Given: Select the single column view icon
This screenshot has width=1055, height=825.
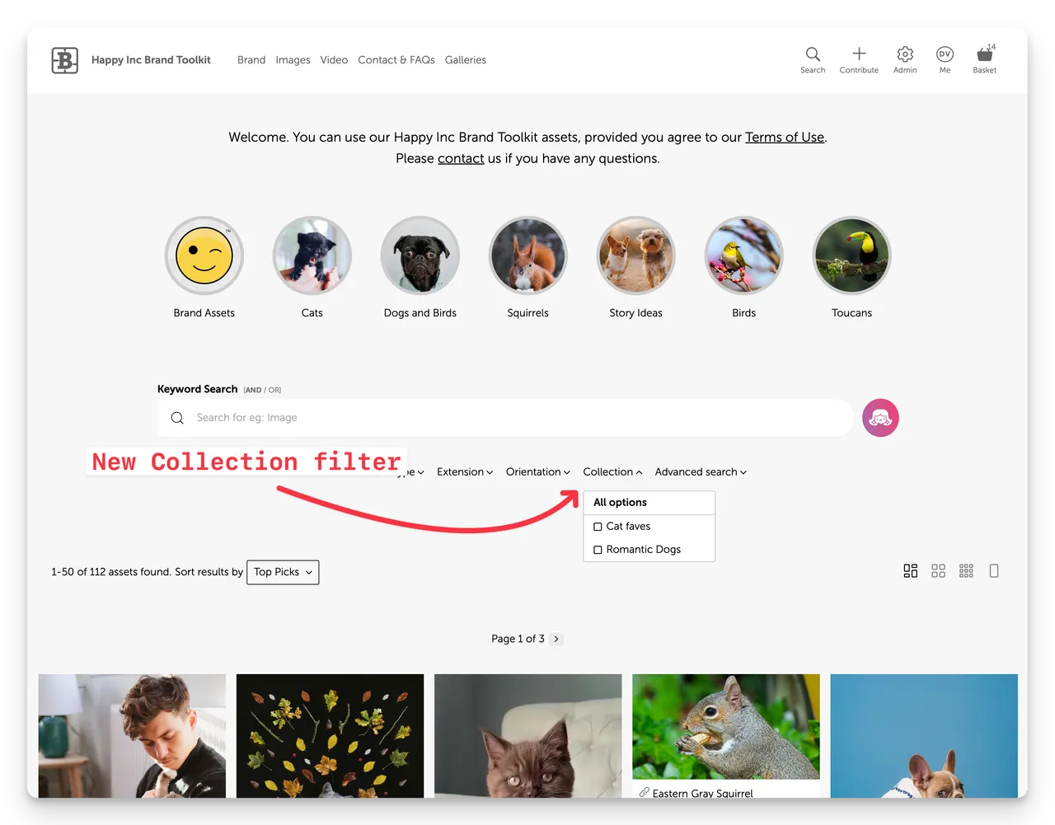Looking at the screenshot, I should click(x=994, y=571).
